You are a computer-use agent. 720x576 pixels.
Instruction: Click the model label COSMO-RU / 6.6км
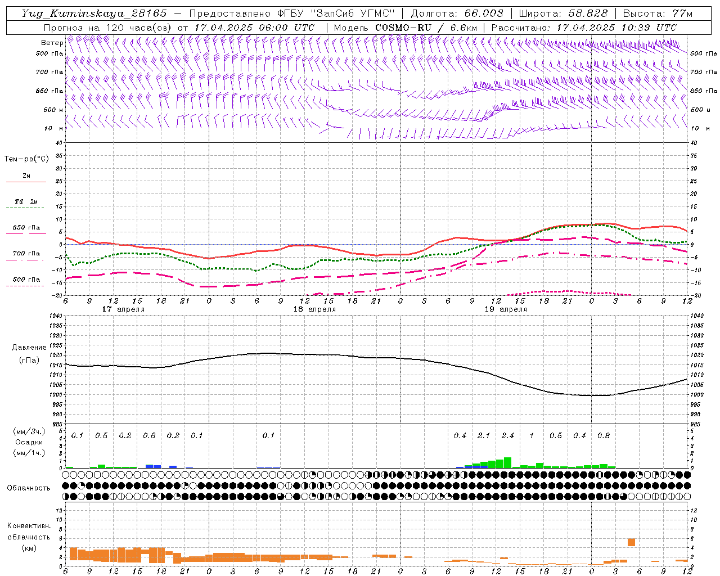(426, 28)
